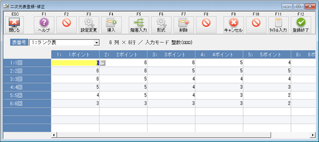
Task: Select column header 2: 2ポイント
Action: click(123, 55)
